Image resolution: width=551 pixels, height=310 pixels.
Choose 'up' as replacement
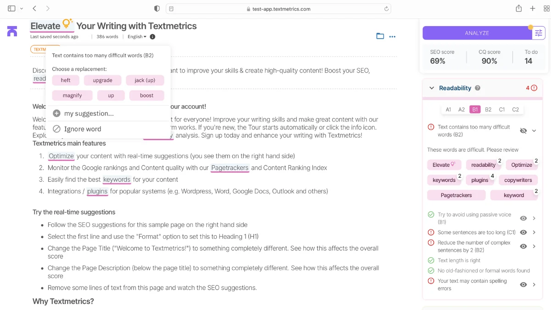(x=111, y=95)
